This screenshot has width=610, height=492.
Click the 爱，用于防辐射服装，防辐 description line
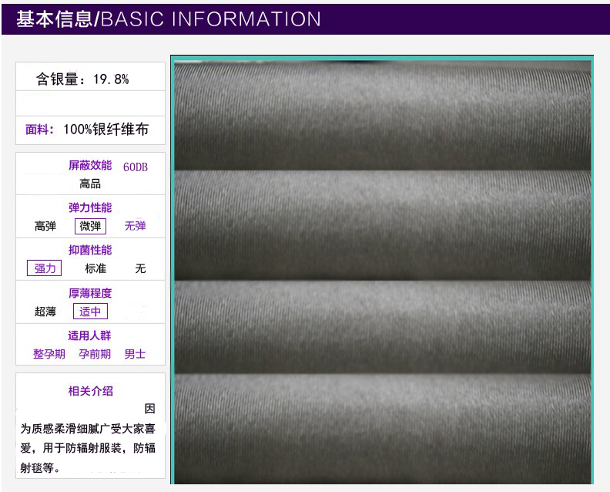click(x=88, y=448)
